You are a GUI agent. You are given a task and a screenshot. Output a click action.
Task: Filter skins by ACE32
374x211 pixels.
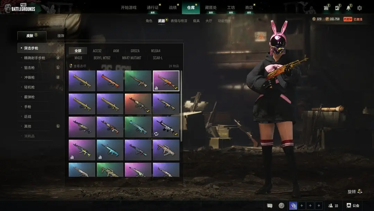point(97,51)
